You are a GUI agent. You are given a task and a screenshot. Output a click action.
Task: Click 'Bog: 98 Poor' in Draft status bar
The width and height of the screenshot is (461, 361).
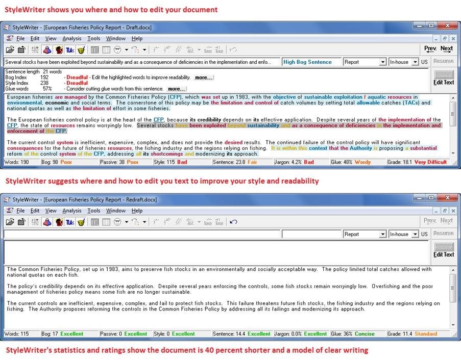[57, 162]
